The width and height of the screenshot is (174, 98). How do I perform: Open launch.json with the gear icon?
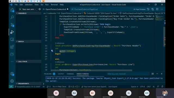(39, 9)
